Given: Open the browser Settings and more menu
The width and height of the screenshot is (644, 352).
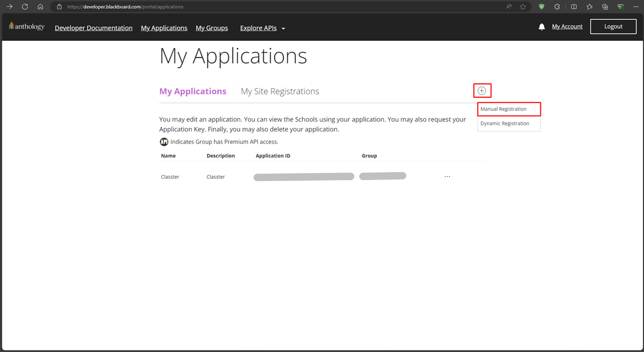Looking at the screenshot, I should [636, 6].
